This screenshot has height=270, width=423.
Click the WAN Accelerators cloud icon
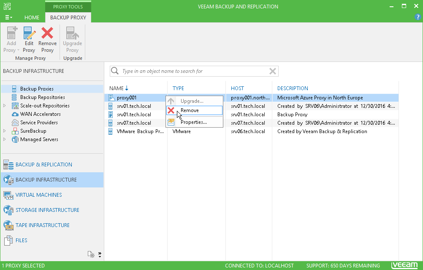[x=15, y=114]
